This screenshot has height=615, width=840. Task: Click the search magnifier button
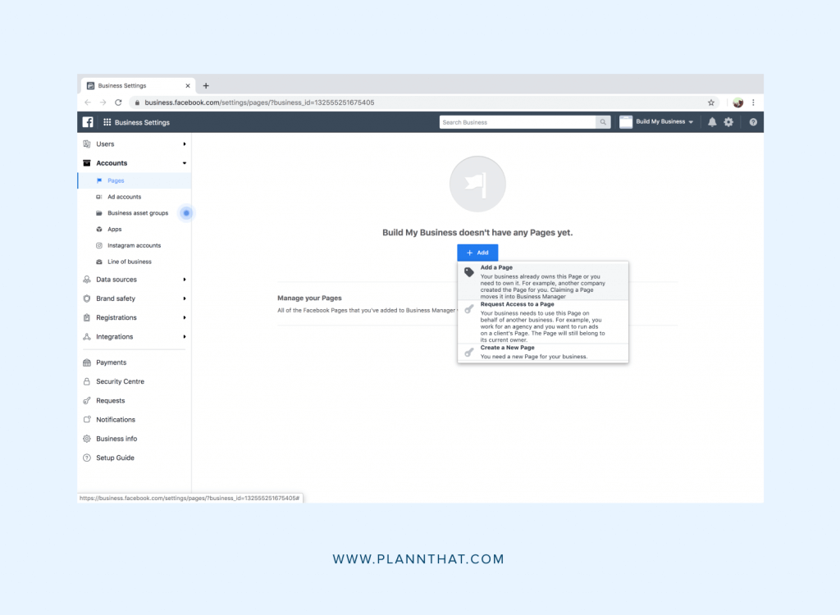tap(603, 122)
